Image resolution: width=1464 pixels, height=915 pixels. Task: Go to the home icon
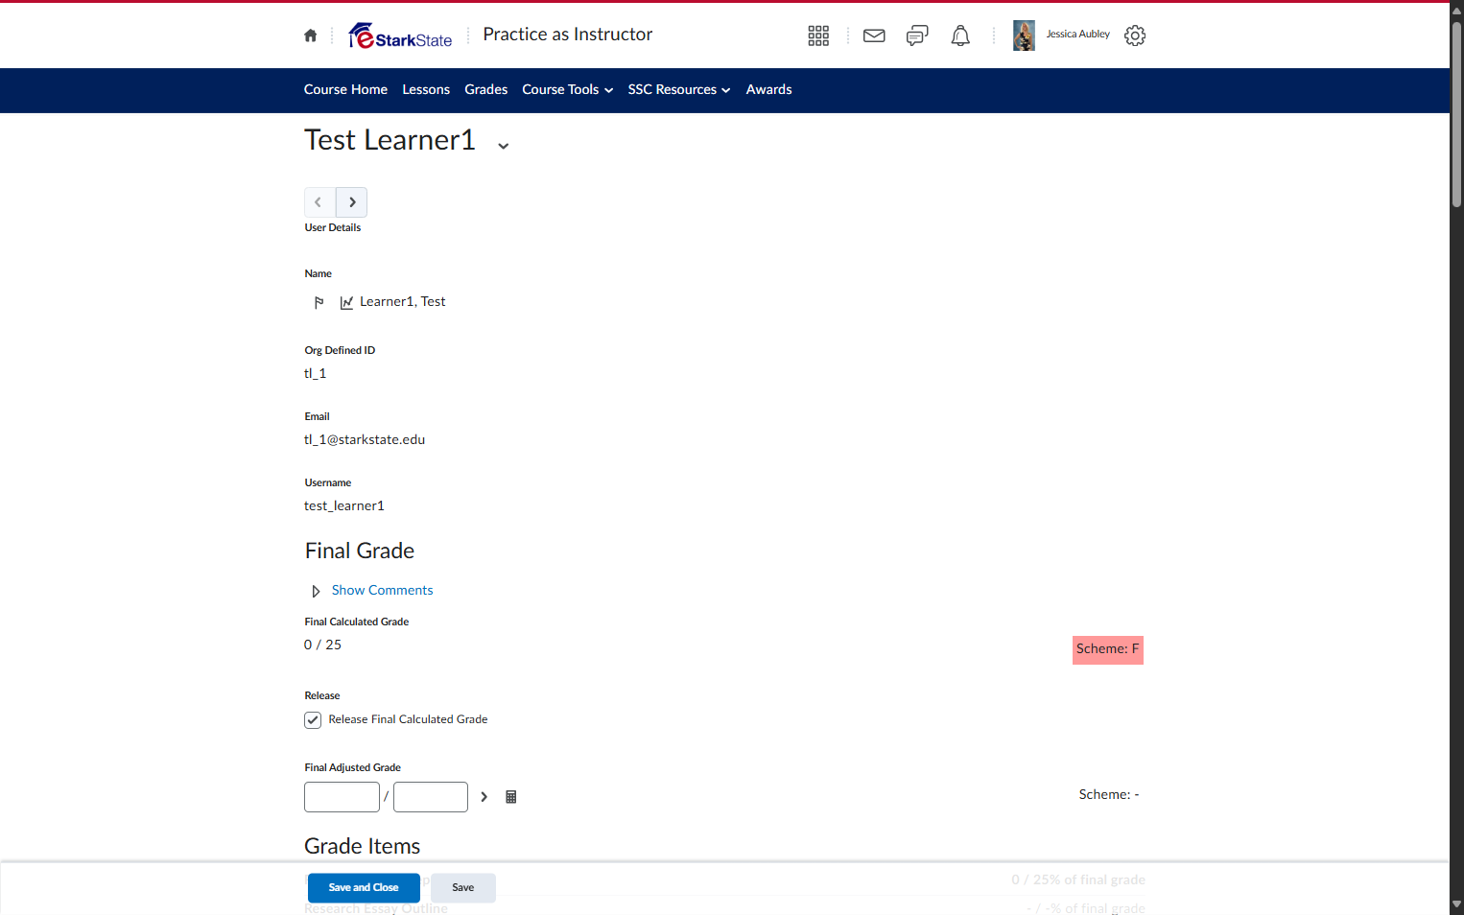click(x=310, y=35)
